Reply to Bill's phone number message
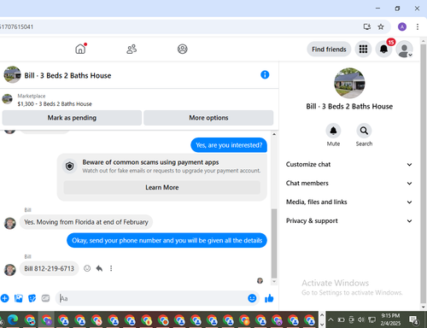This screenshot has width=427, height=328. coord(99,268)
